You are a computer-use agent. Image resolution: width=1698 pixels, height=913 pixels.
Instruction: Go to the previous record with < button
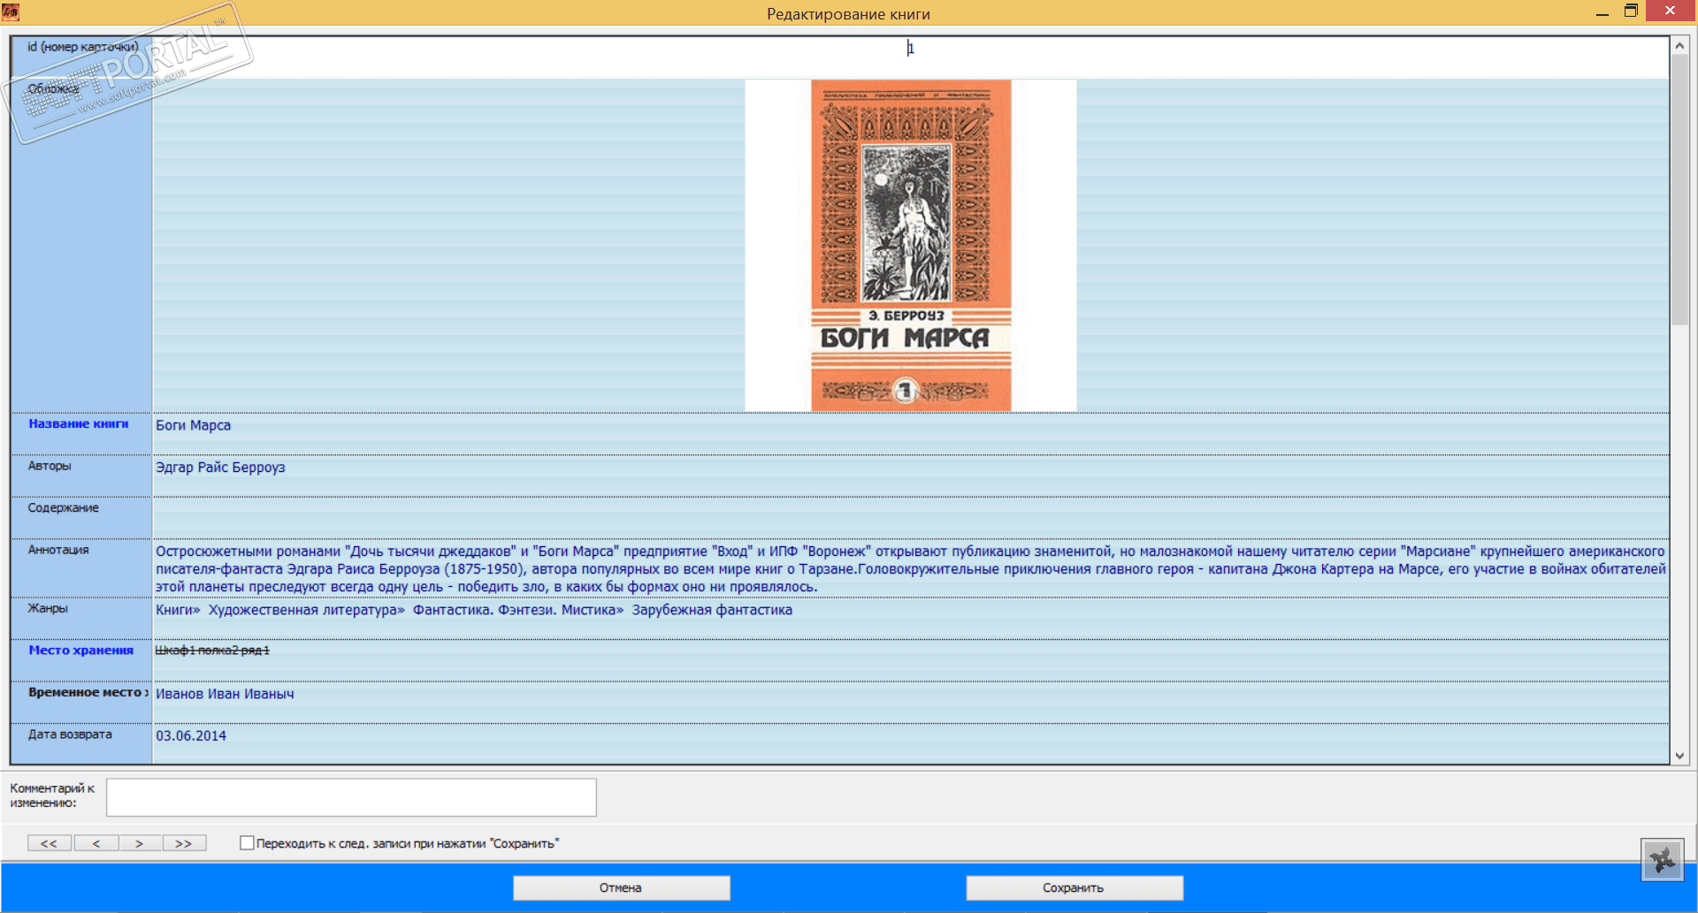[96, 843]
